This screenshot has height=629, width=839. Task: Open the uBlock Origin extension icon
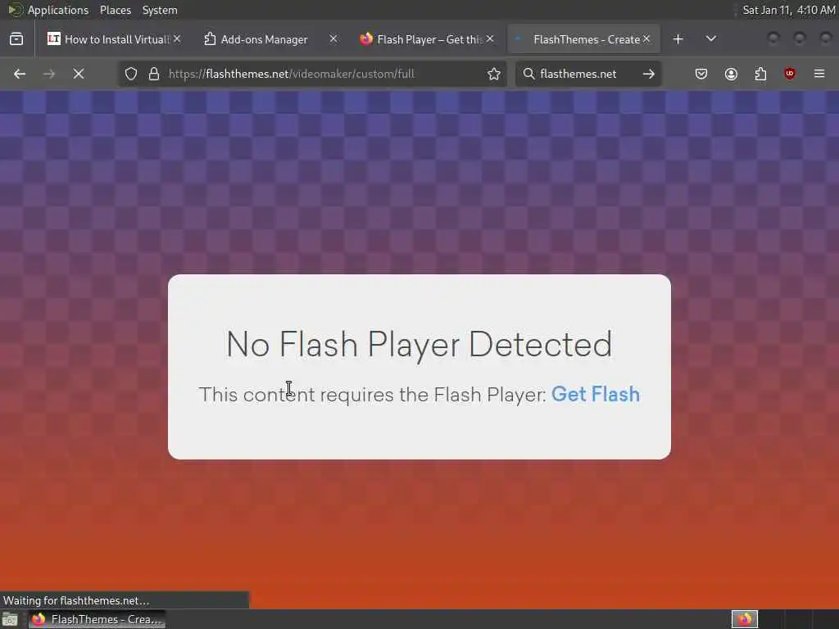[x=790, y=74]
